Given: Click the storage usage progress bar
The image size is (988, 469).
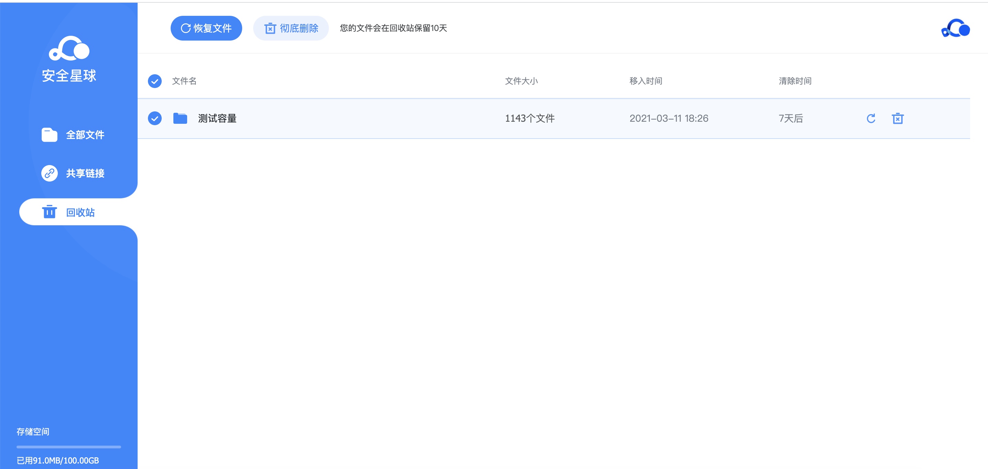Looking at the screenshot, I should pos(69,447).
